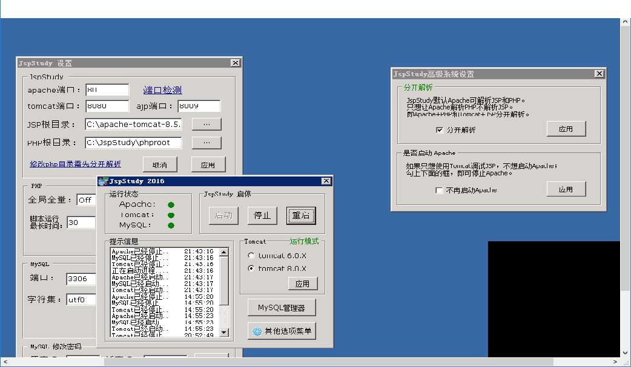Image resolution: width=631 pixels, height=367 pixels.
Task: Select the tomcat 6.0.X radio button
Action: pyautogui.click(x=251, y=255)
